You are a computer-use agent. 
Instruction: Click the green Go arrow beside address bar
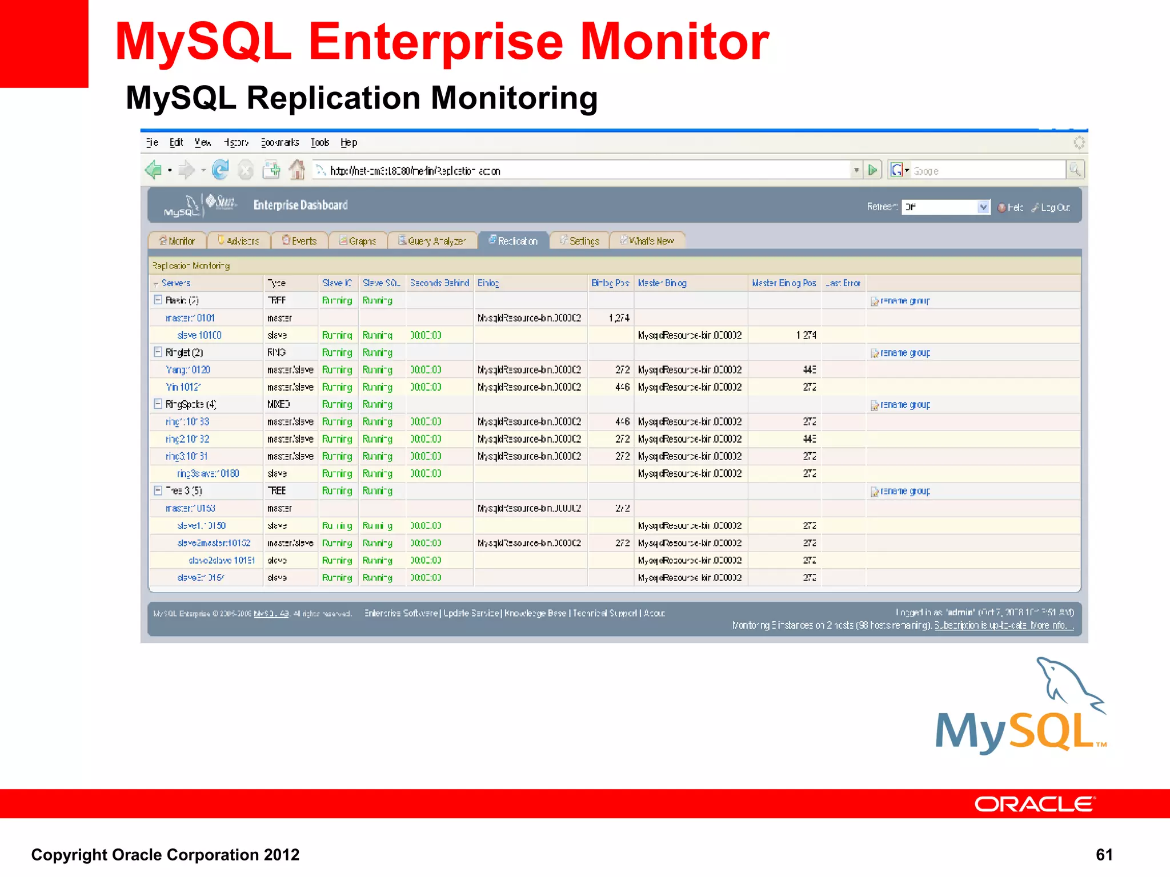[x=872, y=170]
